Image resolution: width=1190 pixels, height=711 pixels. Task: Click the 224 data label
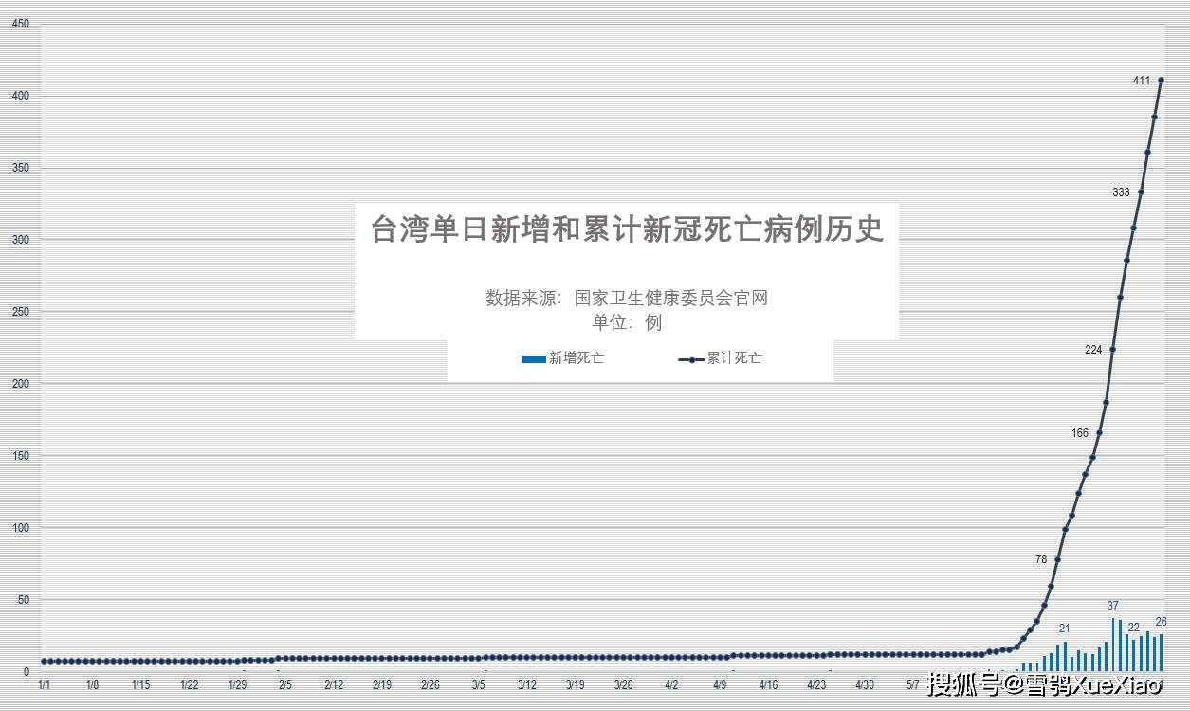(x=1093, y=350)
